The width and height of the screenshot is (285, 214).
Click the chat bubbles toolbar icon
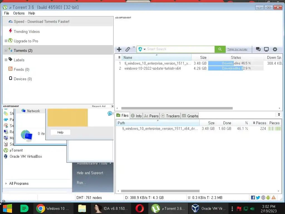[258, 49]
